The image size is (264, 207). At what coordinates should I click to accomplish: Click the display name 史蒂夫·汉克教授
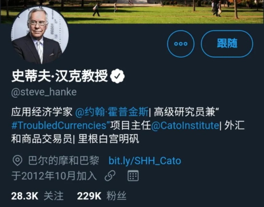point(60,76)
